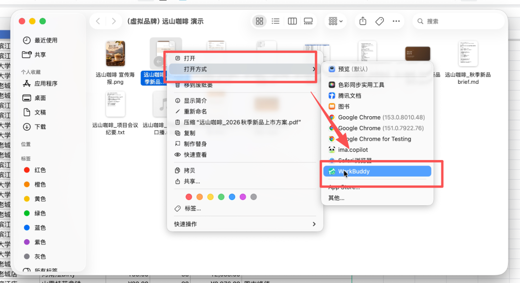The width and height of the screenshot is (520, 283).
Task: Open 共享 in the sidebar
Action: (x=34, y=55)
